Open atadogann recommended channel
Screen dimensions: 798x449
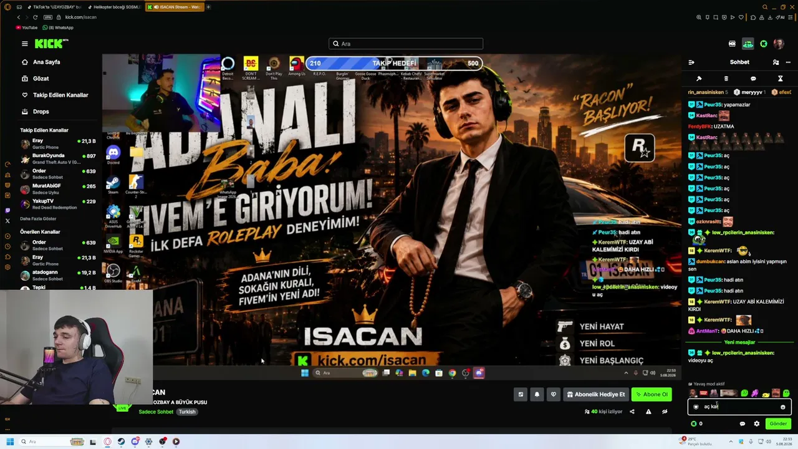tap(58, 275)
